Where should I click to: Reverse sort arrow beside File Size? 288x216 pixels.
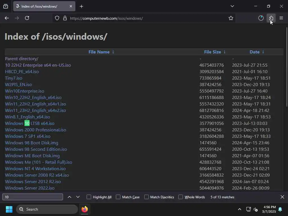point(224,52)
